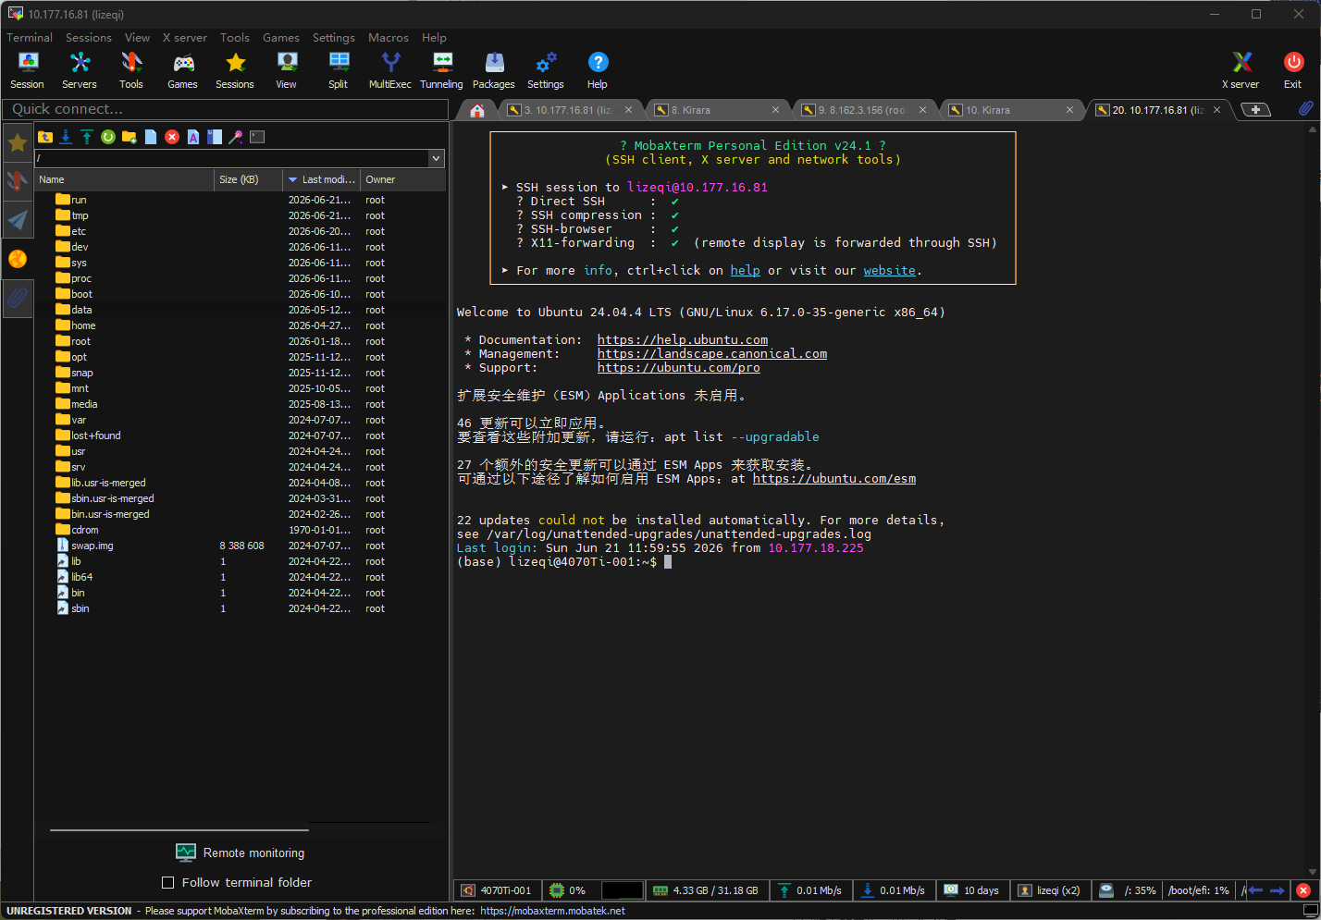
Task: Sort files by Last modified column
Action: (321, 179)
